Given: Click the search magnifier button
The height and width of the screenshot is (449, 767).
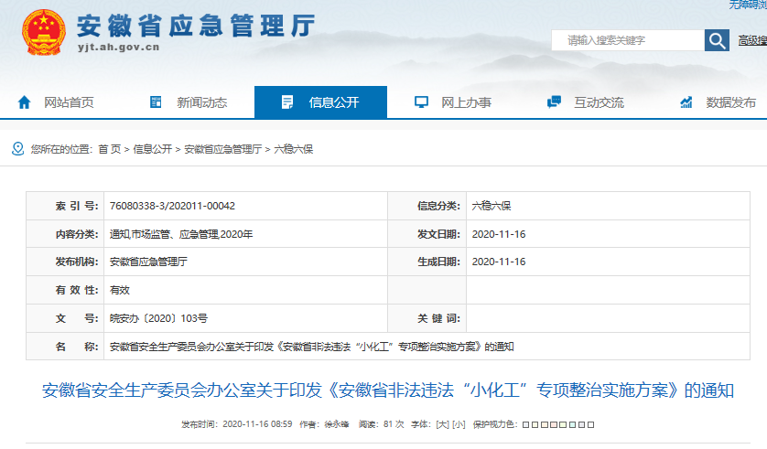Looking at the screenshot, I should pyautogui.click(x=717, y=40).
